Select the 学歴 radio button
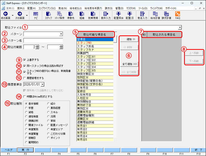The image size is (206, 156). point(26,108)
